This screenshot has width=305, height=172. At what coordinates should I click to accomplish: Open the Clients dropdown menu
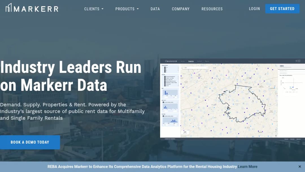point(94,9)
